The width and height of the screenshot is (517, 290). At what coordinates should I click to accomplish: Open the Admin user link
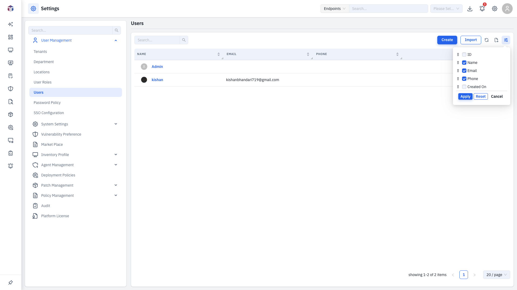click(157, 67)
